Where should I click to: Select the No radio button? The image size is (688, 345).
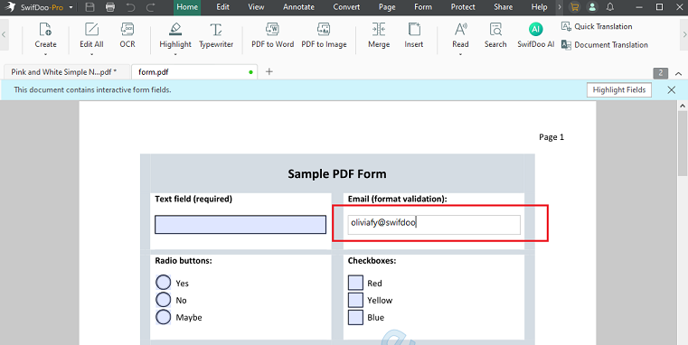(x=164, y=300)
